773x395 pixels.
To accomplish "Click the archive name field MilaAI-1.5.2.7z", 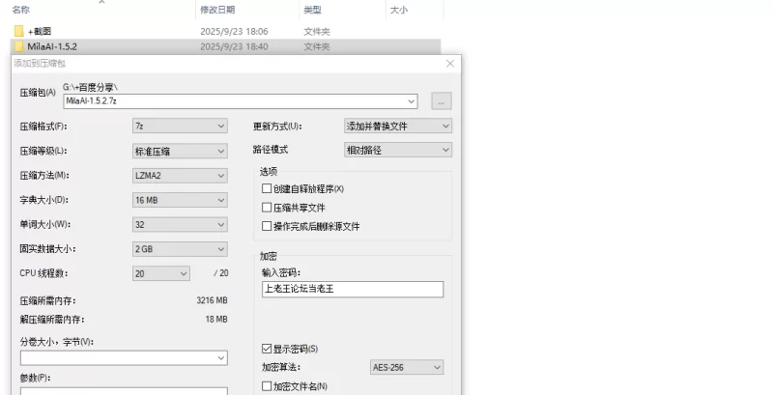I will 241,101.
